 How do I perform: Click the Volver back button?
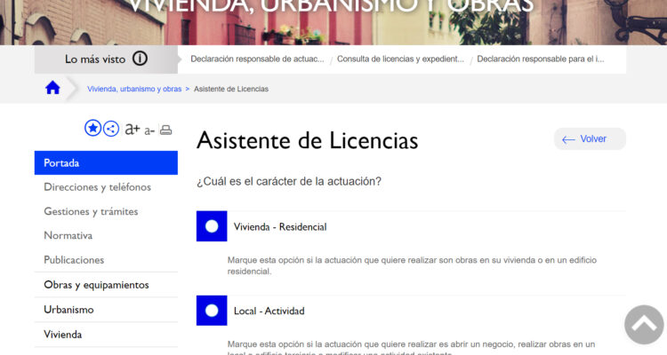coord(590,139)
